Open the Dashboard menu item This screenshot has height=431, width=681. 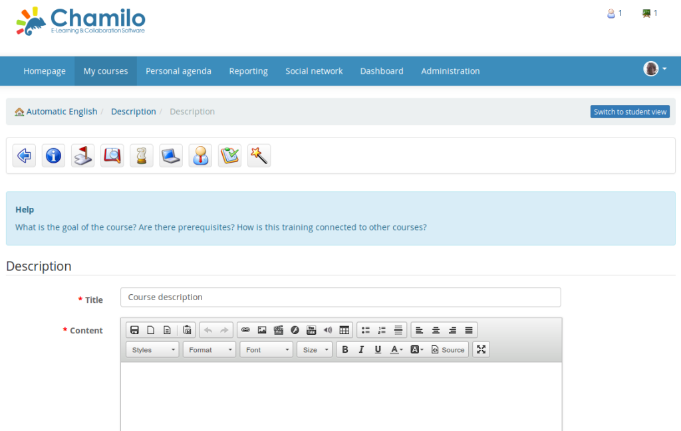[x=382, y=71]
